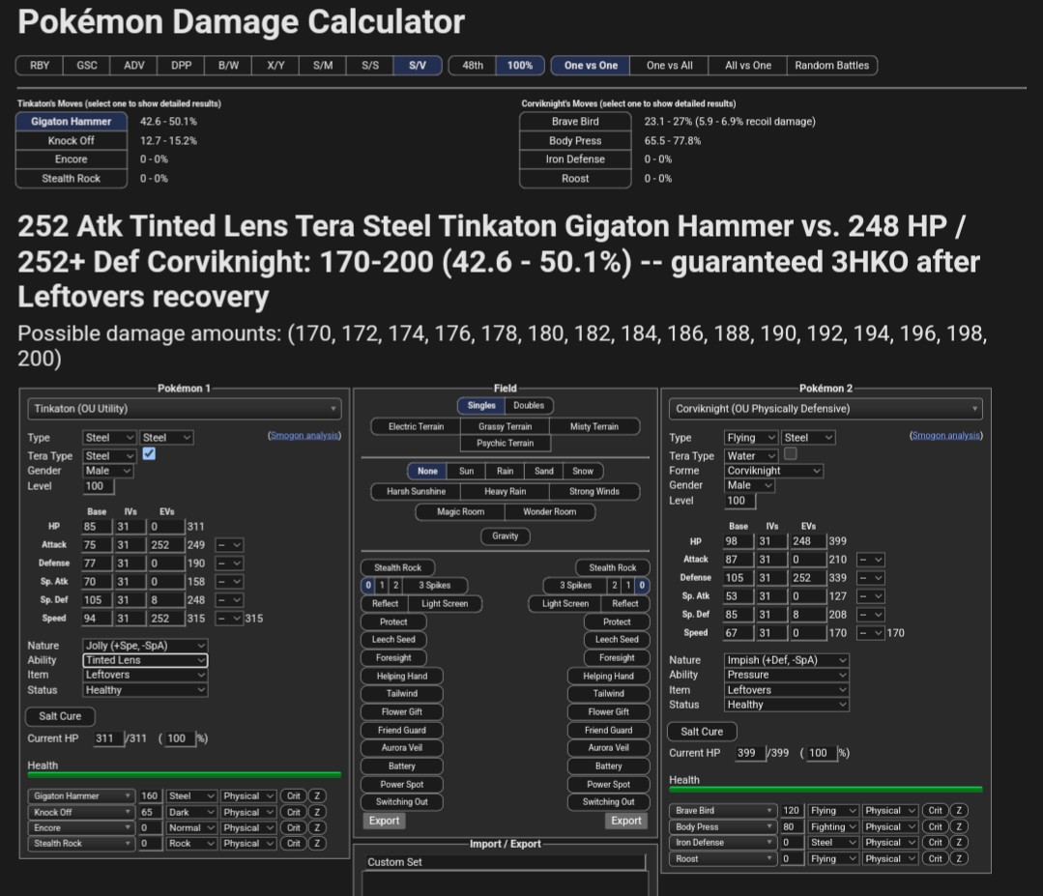Enable Corviknight's Tera Type checkbox

tap(791, 453)
